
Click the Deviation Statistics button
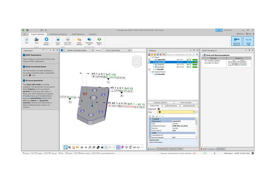[x=160, y=103]
